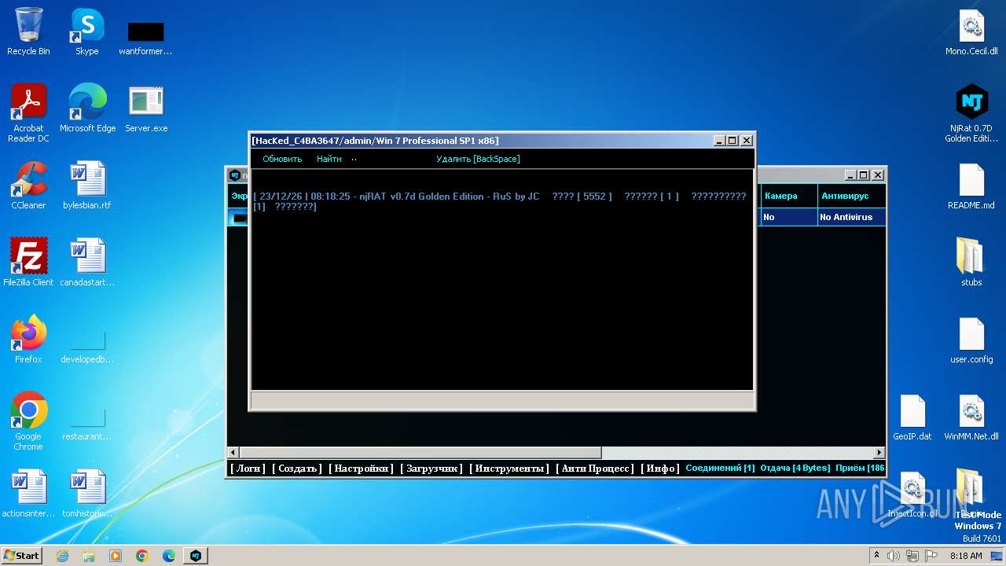Launch Microsoft Edge desktop shortcut
The image size is (1006, 566).
click(x=87, y=108)
